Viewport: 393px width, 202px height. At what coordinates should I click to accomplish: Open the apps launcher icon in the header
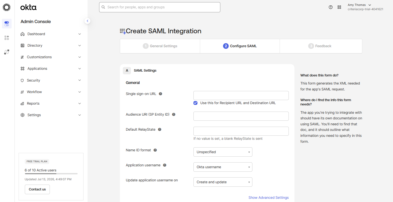point(339,7)
